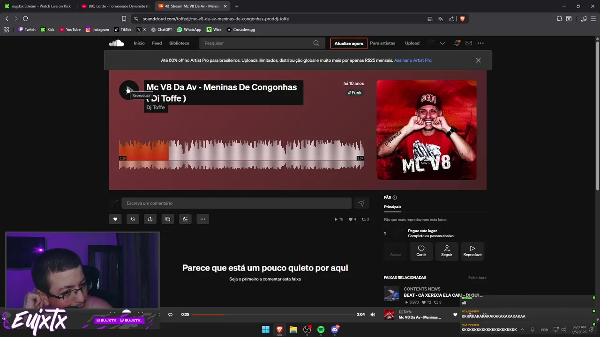Toggle repeat in the bottom player
Image resolution: width=600 pixels, height=337 pixels.
tap(170, 315)
